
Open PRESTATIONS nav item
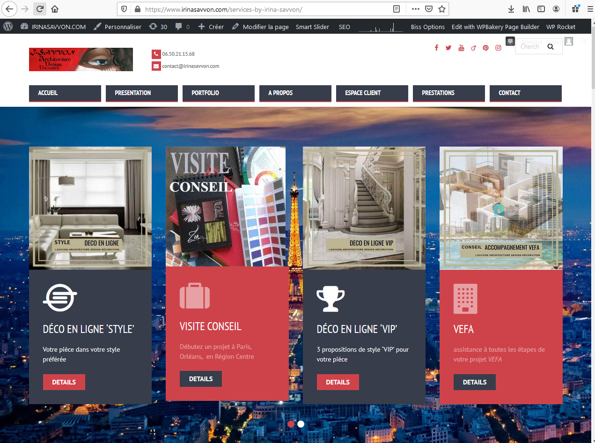(x=449, y=93)
